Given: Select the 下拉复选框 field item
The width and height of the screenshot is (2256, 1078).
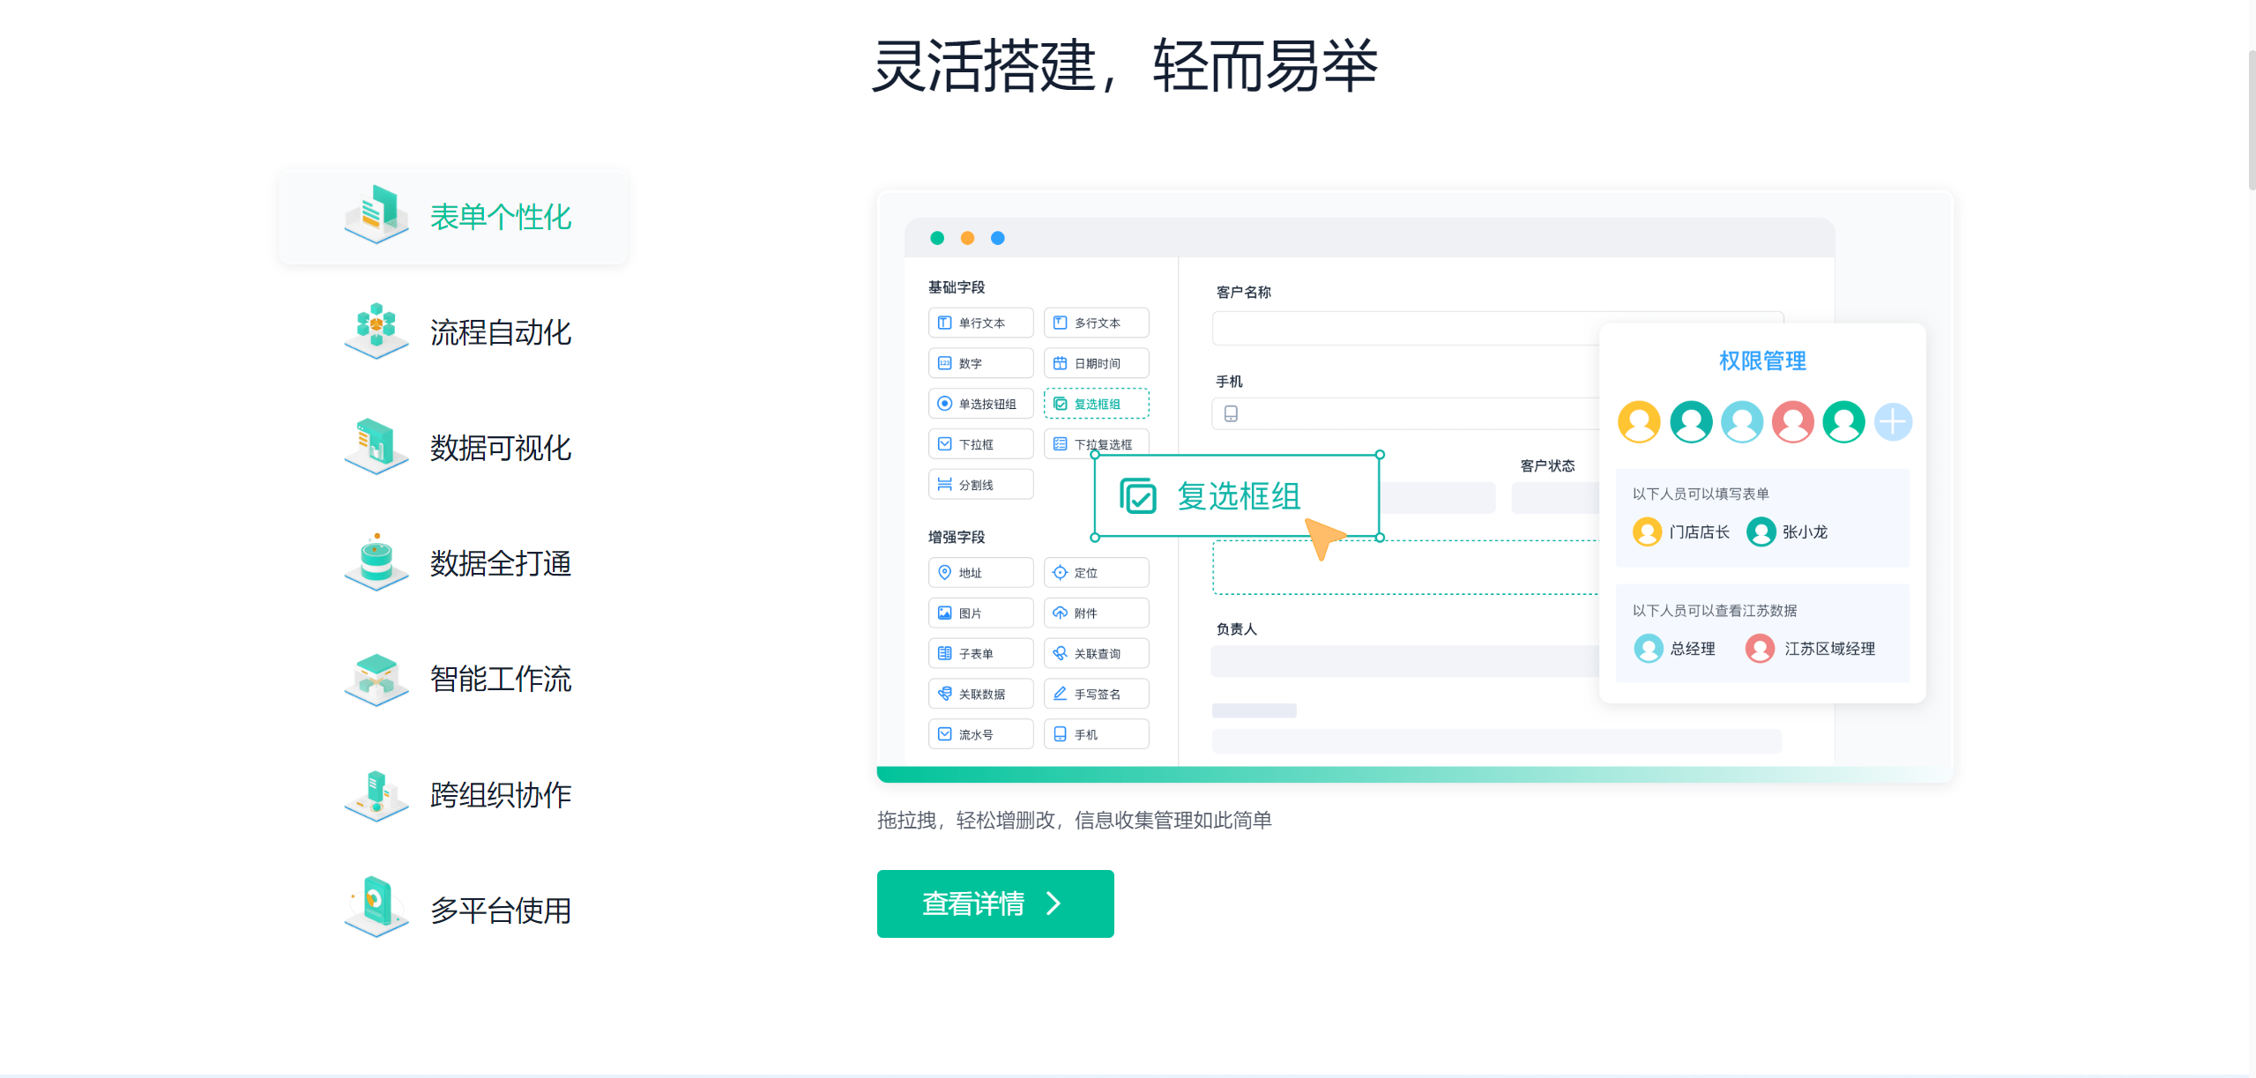Looking at the screenshot, I should click(x=1096, y=442).
